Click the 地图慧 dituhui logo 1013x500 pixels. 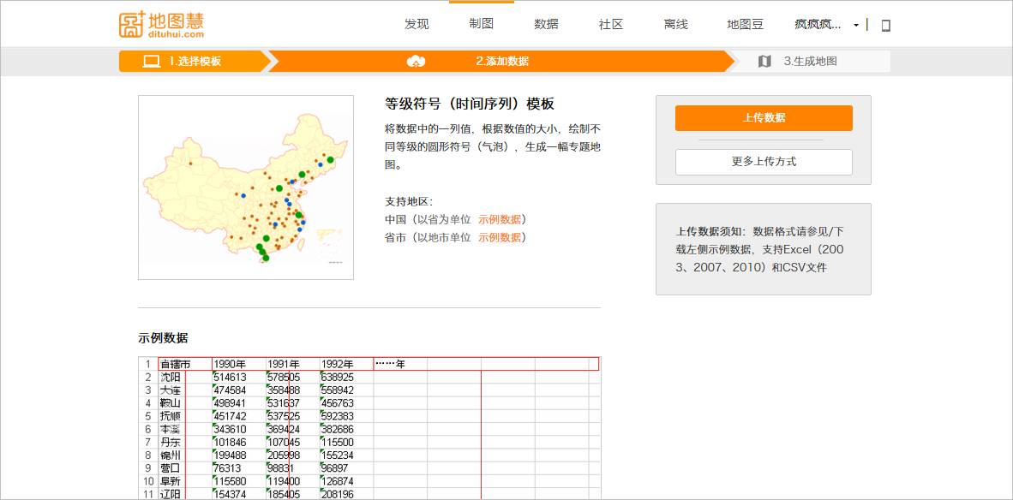coord(161,25)
